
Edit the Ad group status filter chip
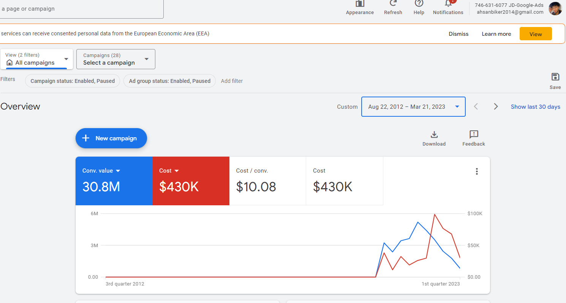(x=169, y=81)
